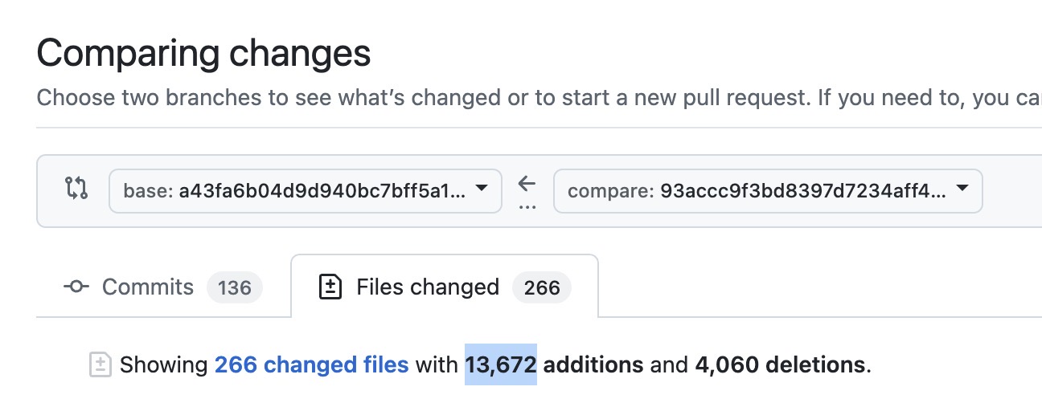Click the 136 commits counter badge
The width and height of the screenshot is (1042, 411).
(235, 288)
